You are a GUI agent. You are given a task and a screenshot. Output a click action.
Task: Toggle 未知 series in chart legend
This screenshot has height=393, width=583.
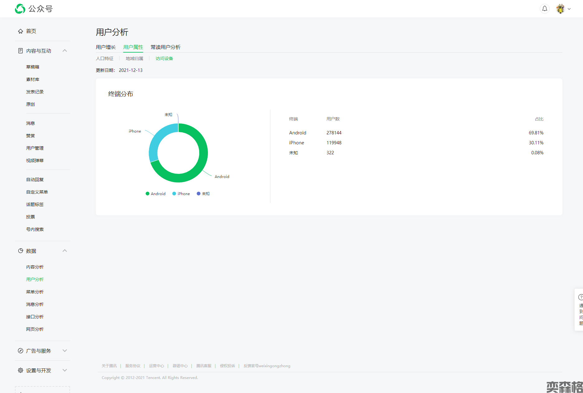[x=203, y=194]
